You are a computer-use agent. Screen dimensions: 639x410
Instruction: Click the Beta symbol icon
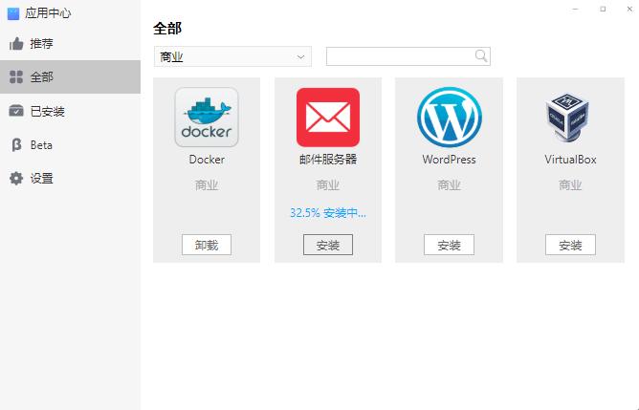tap(16, 144)
